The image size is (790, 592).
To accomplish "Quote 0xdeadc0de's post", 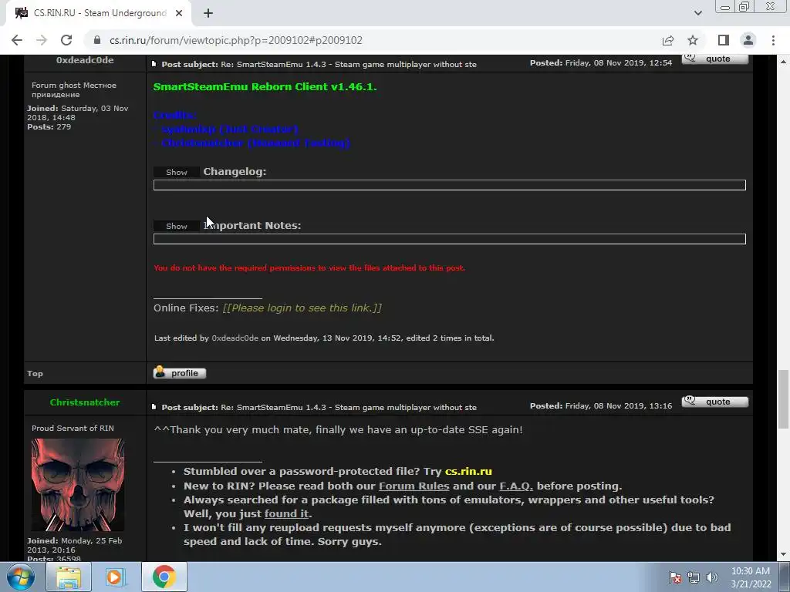I will pos(715,59).
